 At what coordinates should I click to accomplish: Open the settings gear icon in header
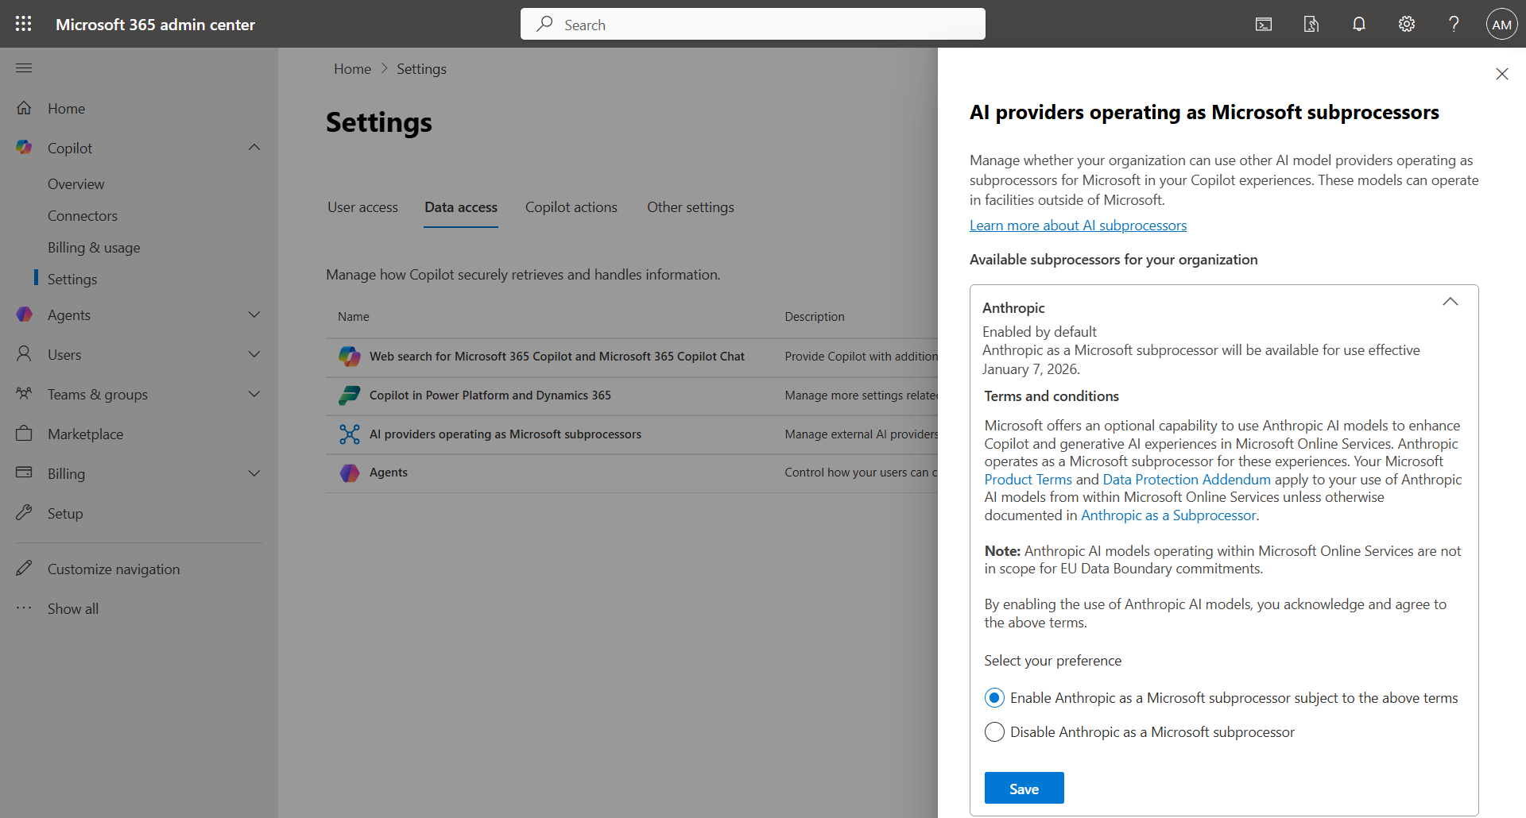click(1407, 25)
